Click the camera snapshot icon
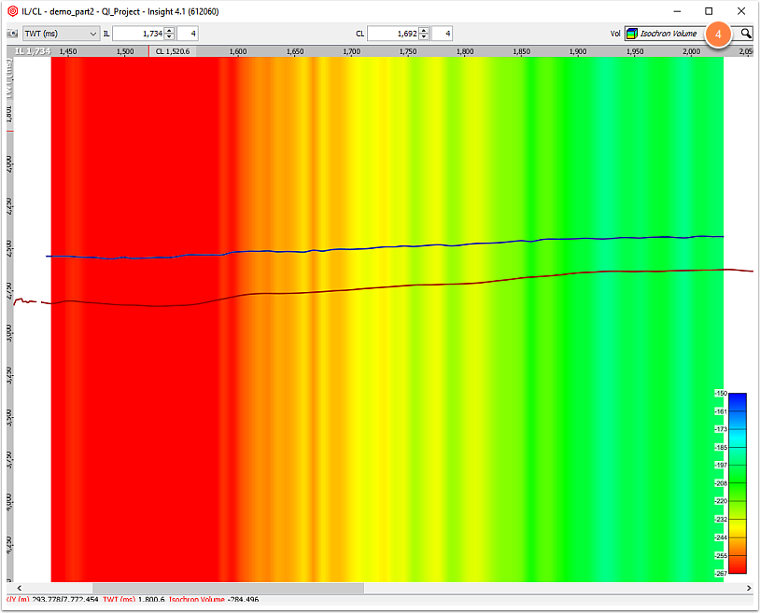Image resolution: width=760 pixels, height=613 pixels. coord(12,34)
